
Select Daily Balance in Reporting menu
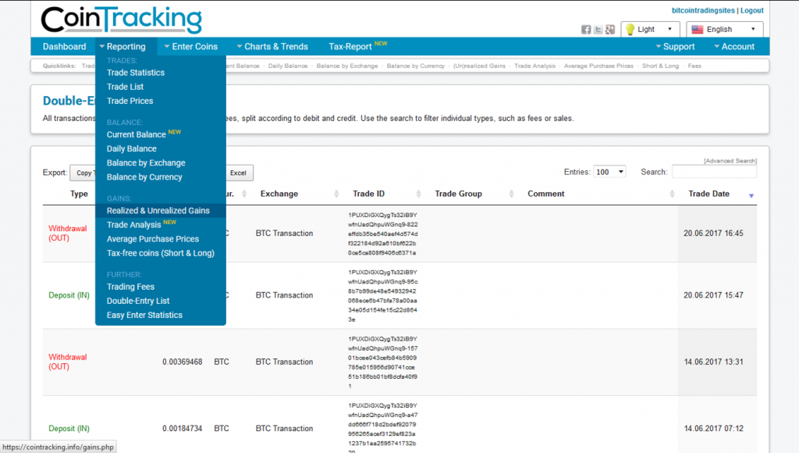[131, 148]
